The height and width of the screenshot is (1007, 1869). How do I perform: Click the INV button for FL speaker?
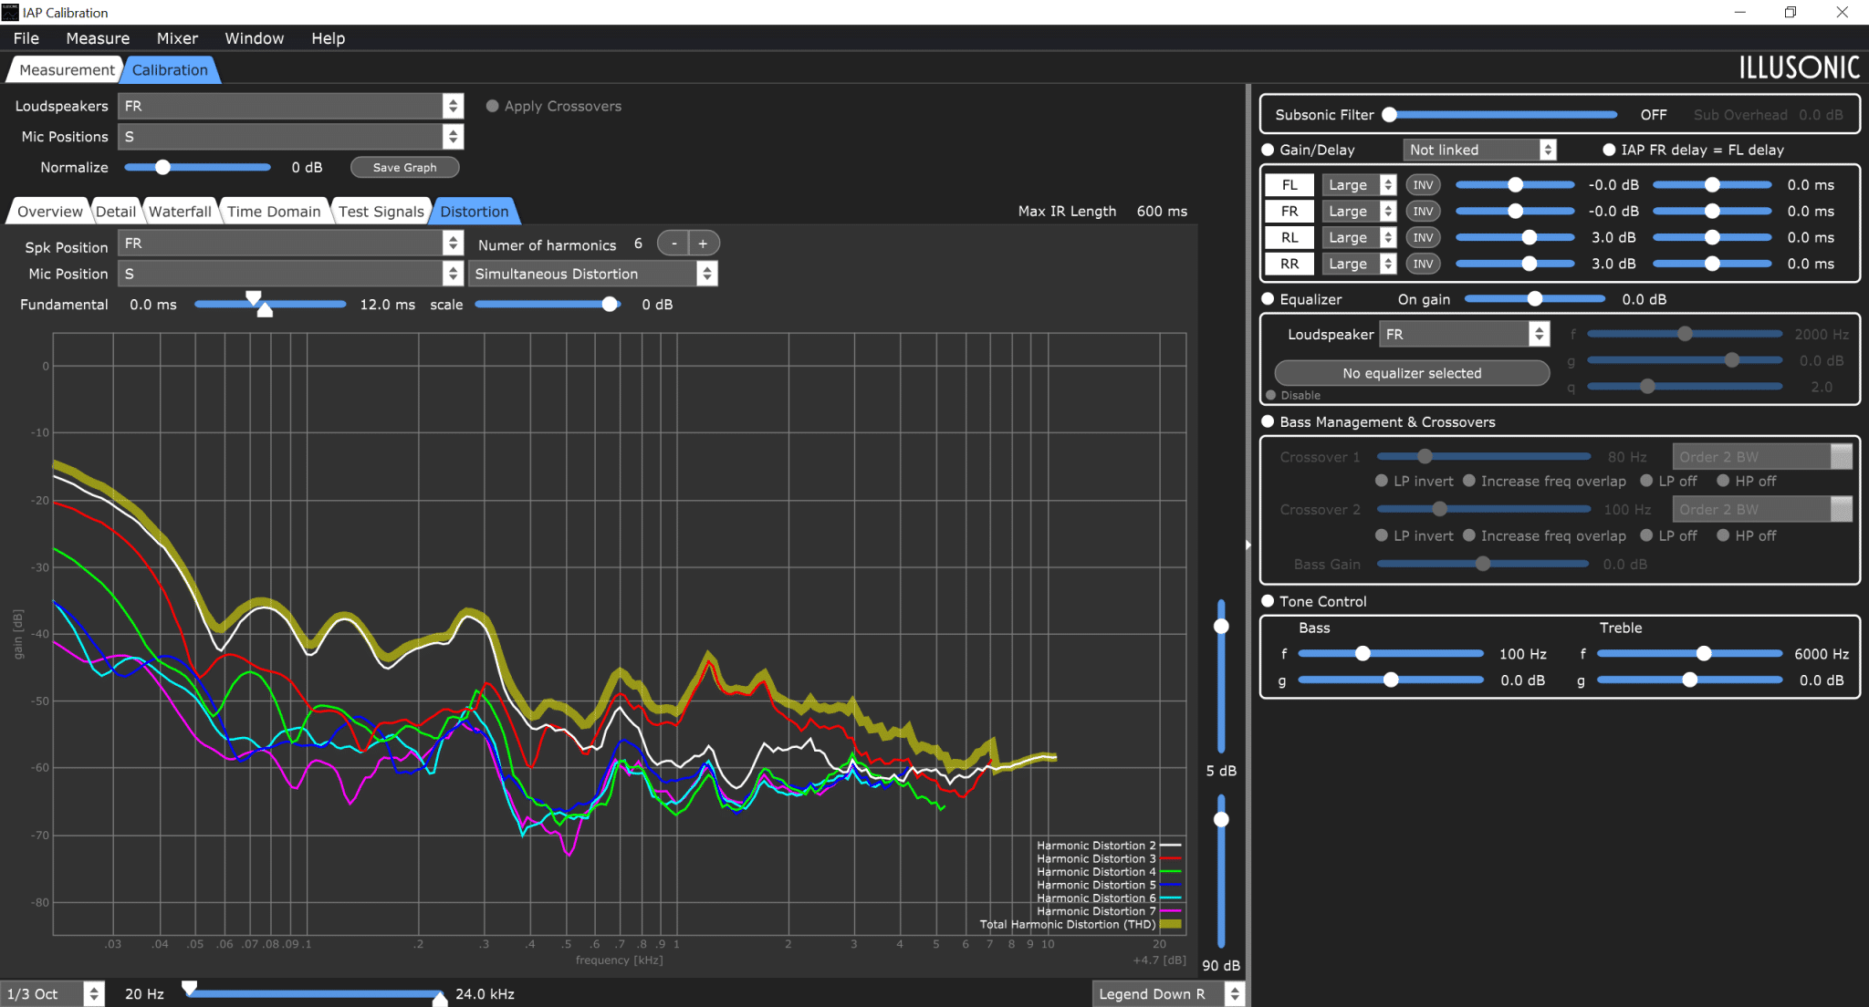[1423, 185]
